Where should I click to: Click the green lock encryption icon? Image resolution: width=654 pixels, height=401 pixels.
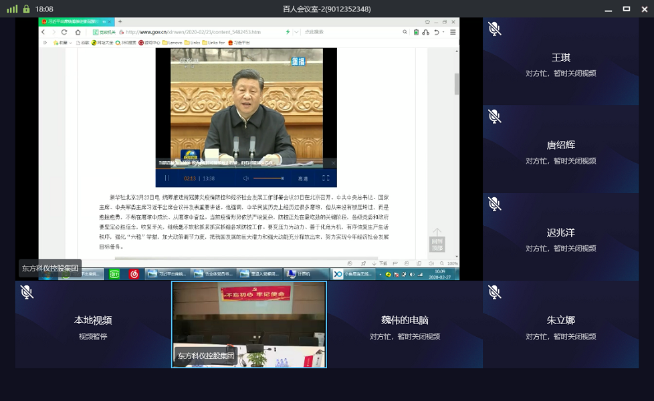[x=26, y=9]
